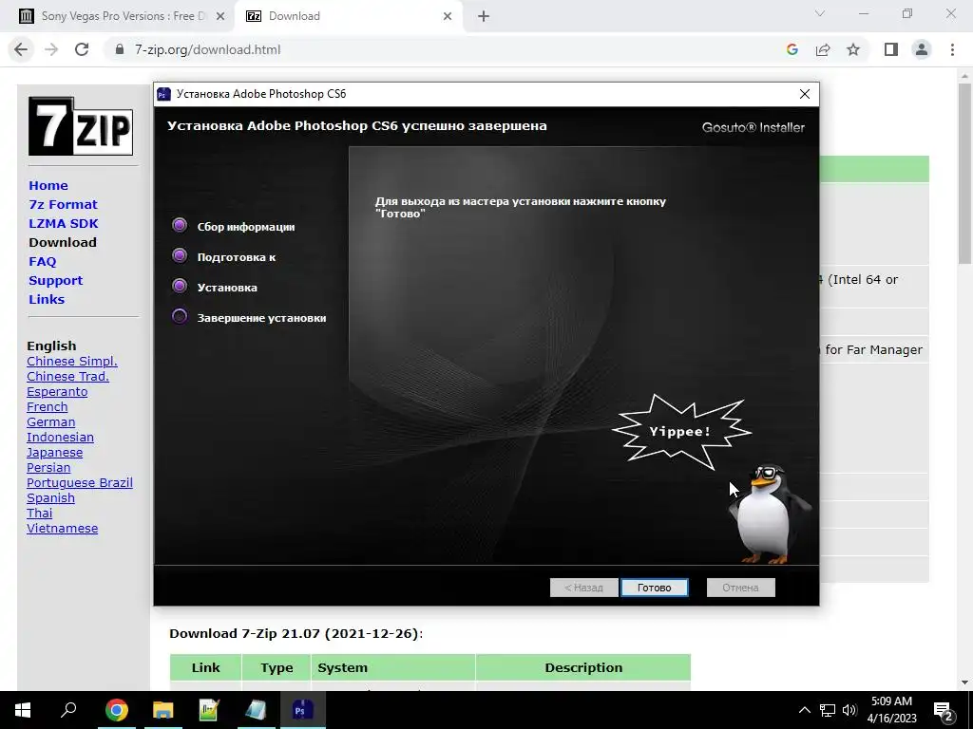The image size is (973, 729).
Task: Click the penguin mascot image
Action: pos(770,514)
